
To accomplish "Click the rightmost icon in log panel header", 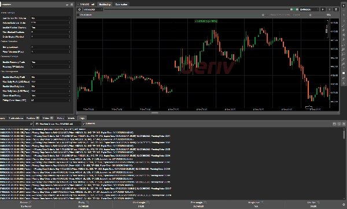I will coord(344,124).
